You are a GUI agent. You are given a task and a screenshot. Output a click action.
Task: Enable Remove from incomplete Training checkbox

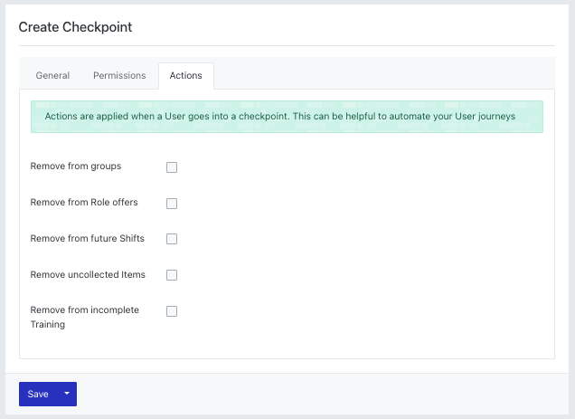(x=172, y=311)
